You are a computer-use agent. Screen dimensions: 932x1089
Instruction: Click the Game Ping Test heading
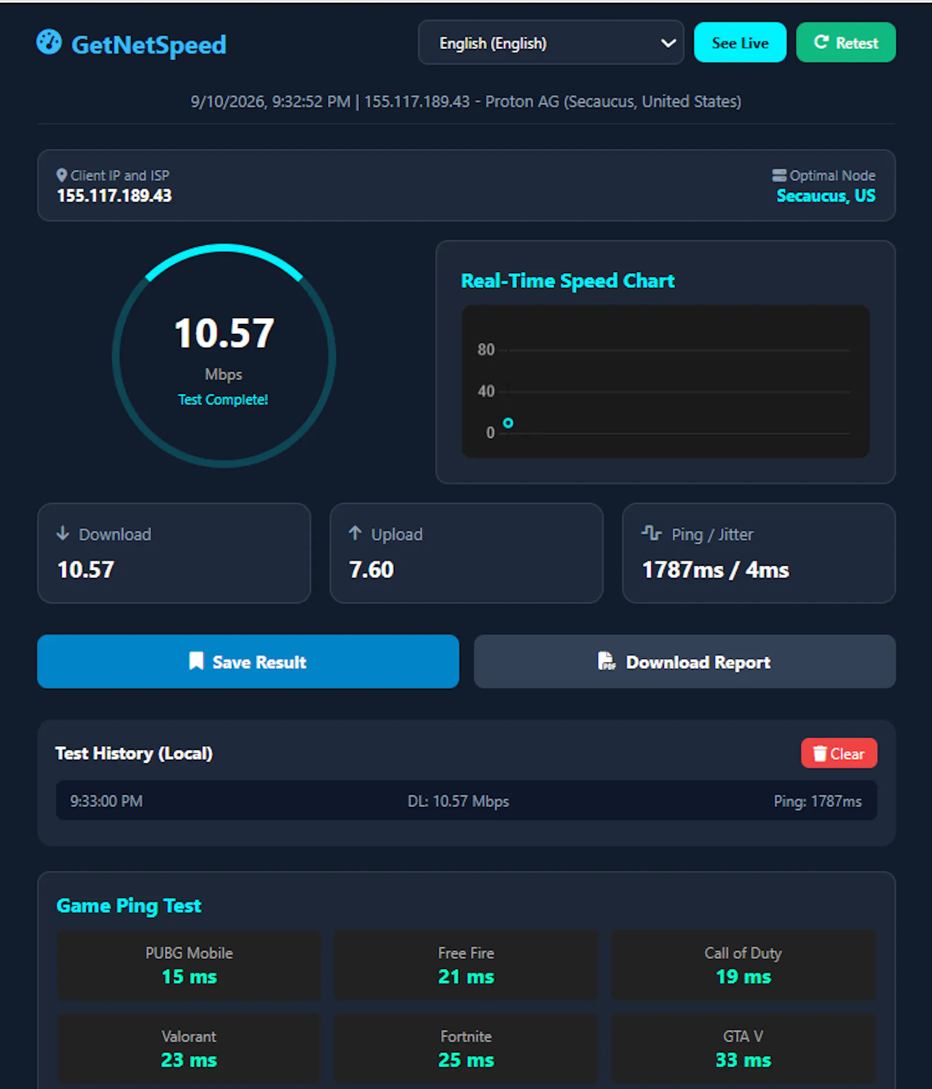(129, 906)
